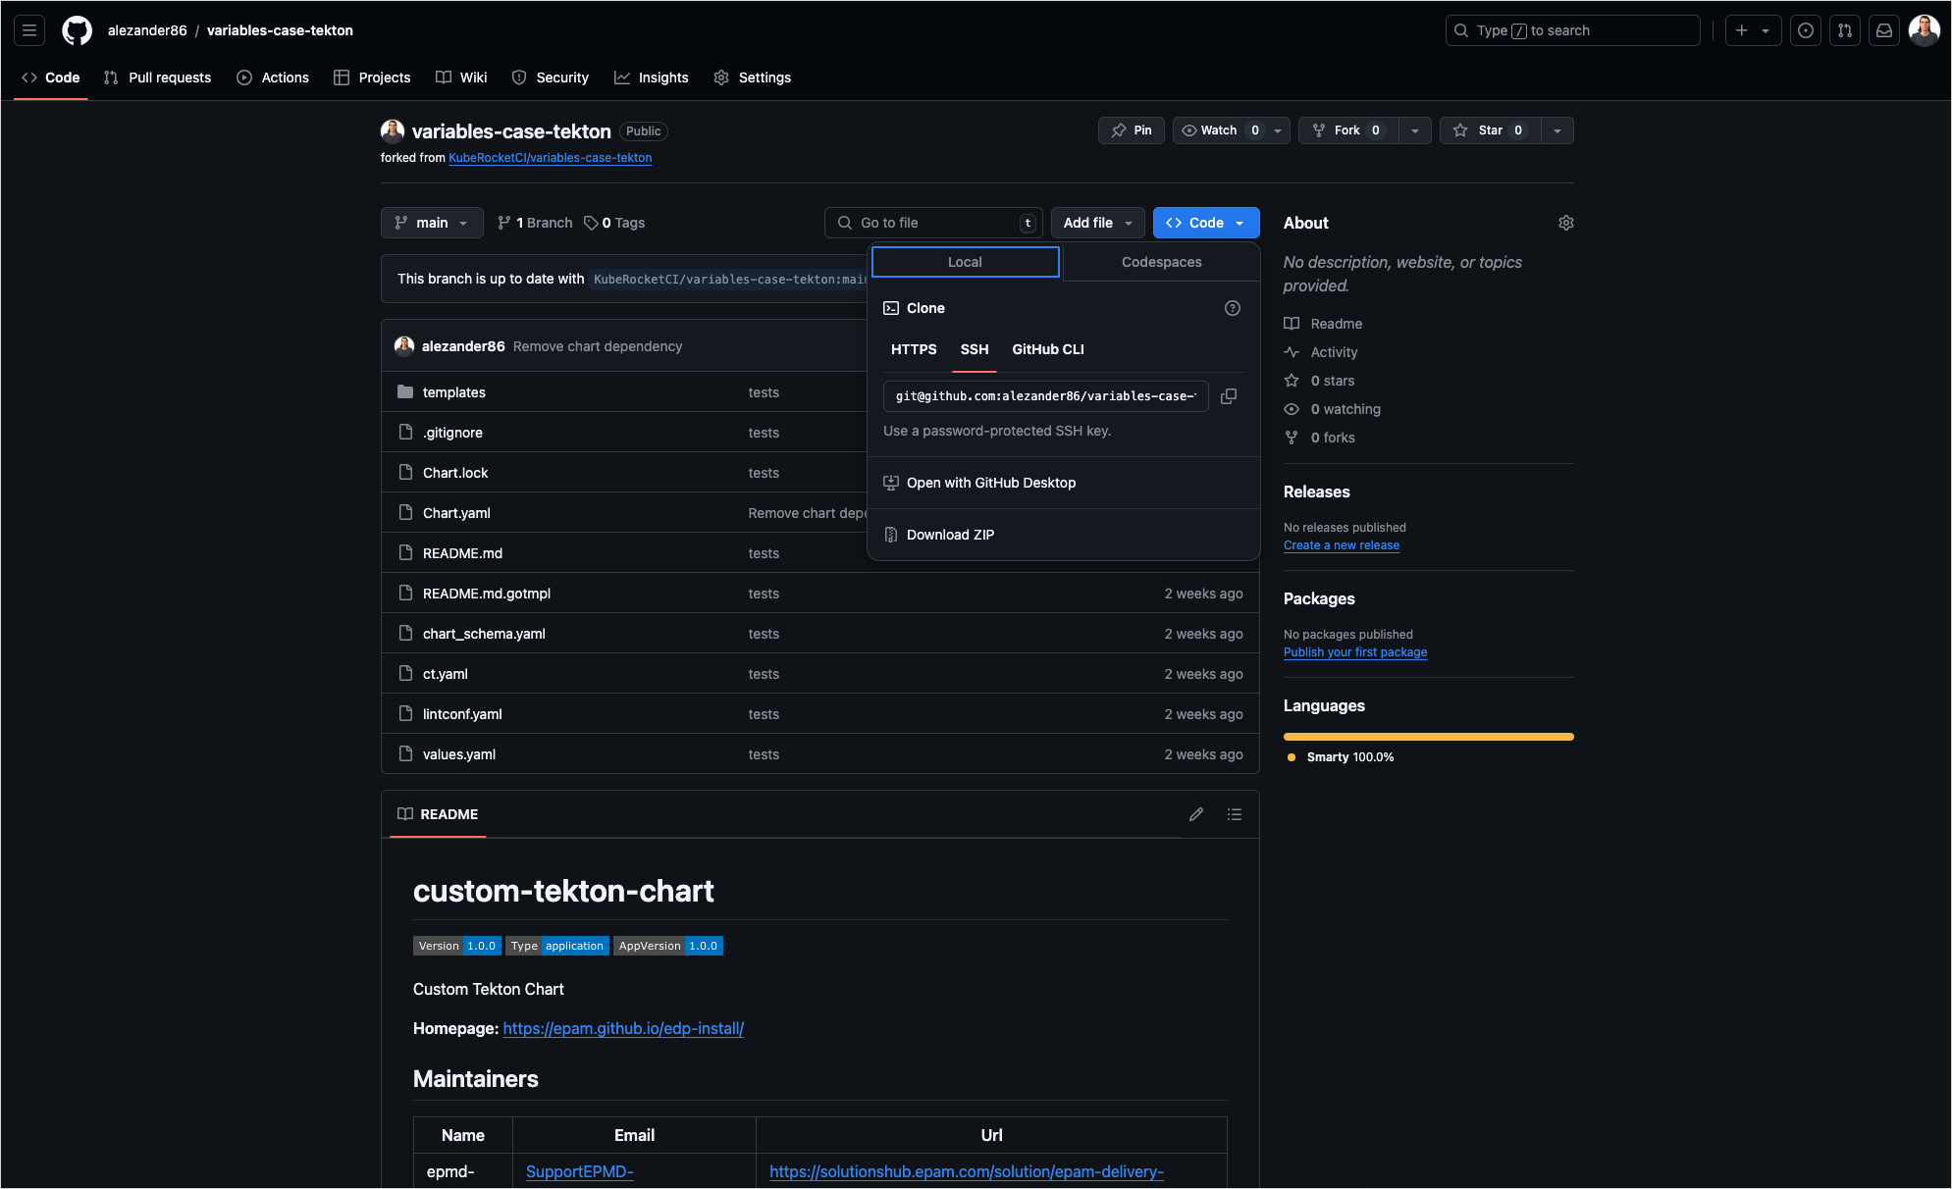This screenshot has width=1952, height=1189.
Task: Edit README with the pencil icon
Action: 1195,814
